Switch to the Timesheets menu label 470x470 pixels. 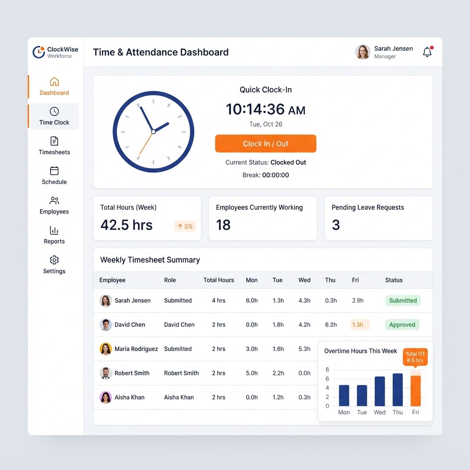(x=54, y=152)
